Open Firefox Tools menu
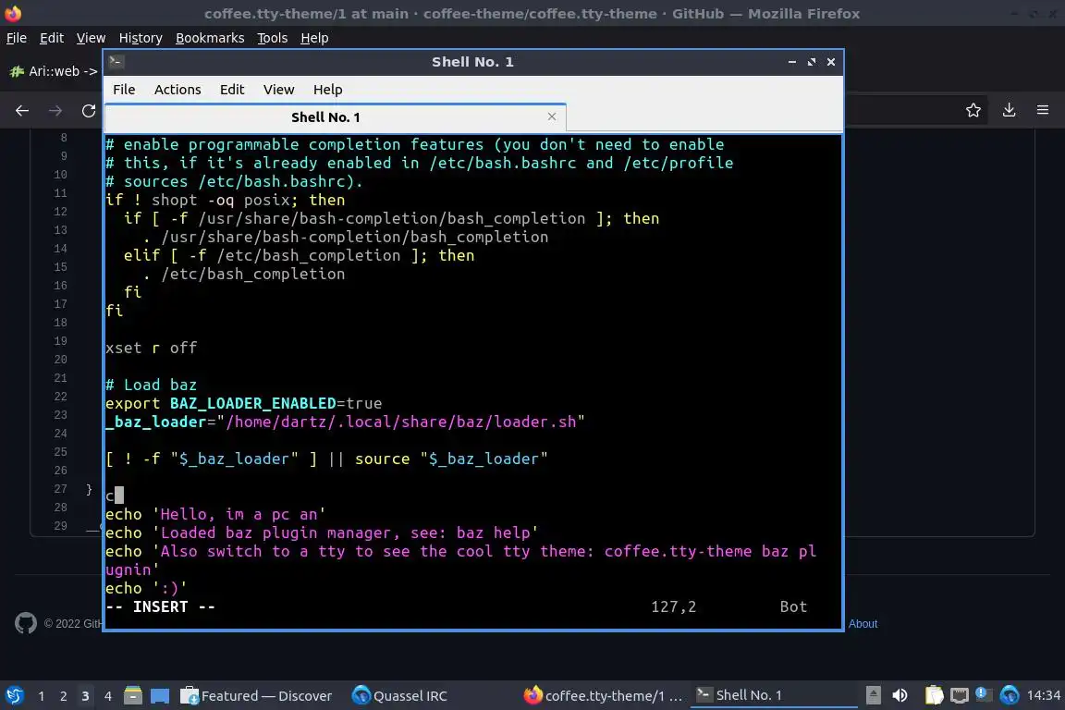The image size is (1065, 710). pos(273,38)
